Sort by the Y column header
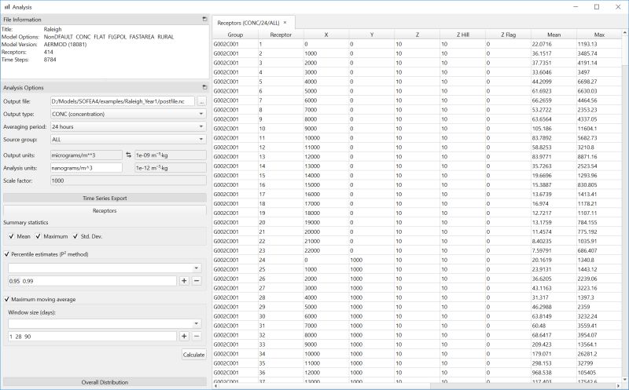The width and height of the screenshot is (629, 390). 372,35
